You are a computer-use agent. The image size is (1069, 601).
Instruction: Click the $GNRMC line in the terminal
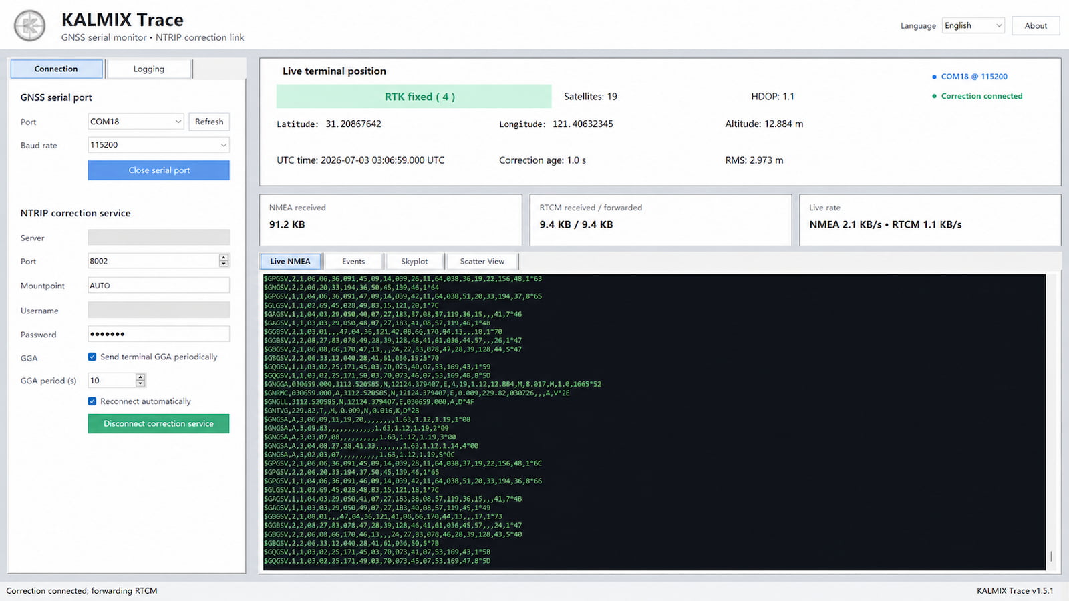[417, 393]
